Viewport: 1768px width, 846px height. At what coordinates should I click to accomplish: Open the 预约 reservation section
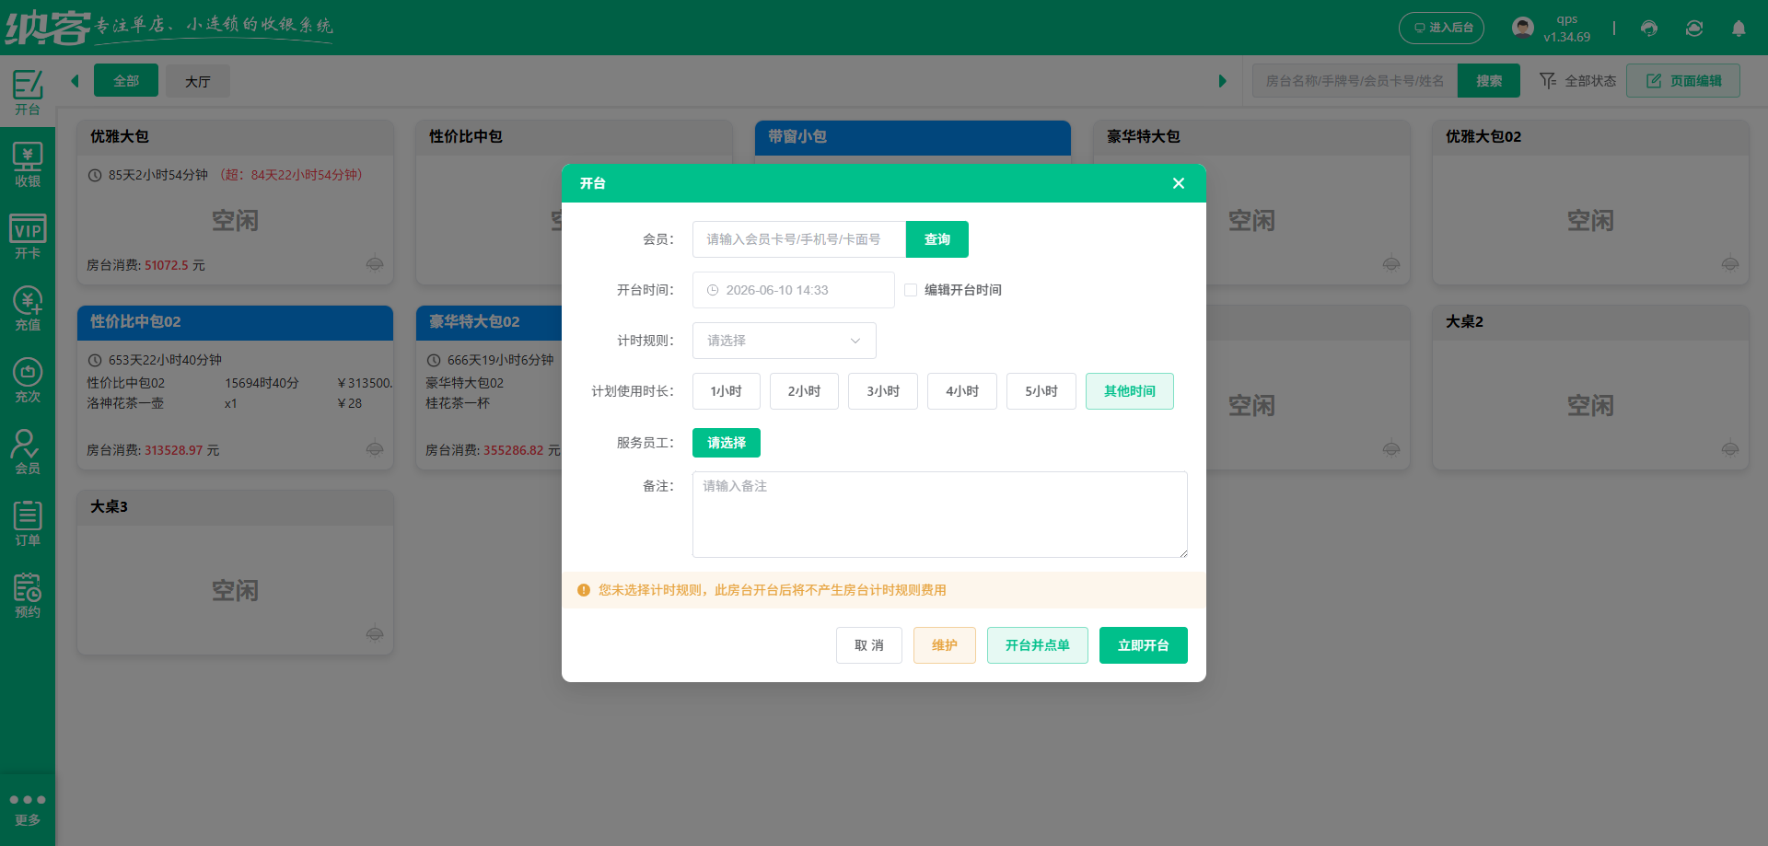(x=28, y=596)
